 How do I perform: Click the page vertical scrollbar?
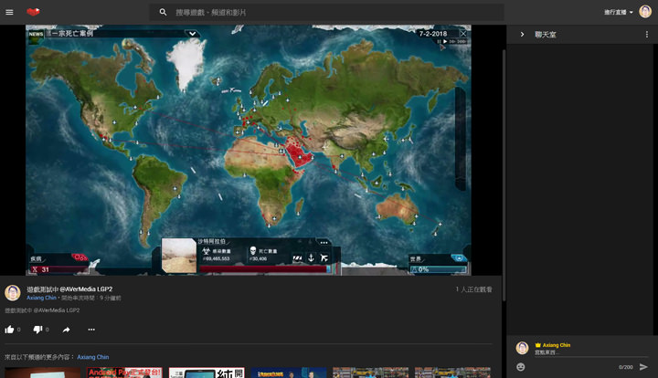(504, 174)
